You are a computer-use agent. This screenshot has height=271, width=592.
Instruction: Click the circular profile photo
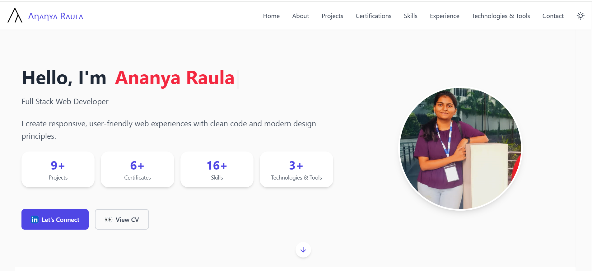point(460,148)
